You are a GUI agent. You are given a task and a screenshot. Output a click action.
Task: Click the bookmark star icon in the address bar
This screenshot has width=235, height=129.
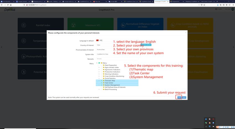204,5
